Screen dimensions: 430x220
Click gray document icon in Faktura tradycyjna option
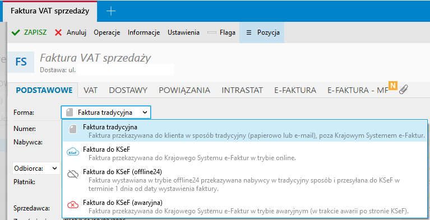point(73,129)
